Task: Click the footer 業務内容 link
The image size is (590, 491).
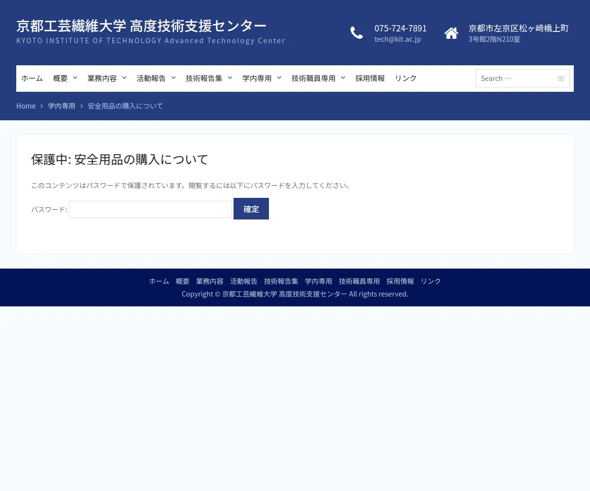Action: pyautogui.click(x=210, y=281)
